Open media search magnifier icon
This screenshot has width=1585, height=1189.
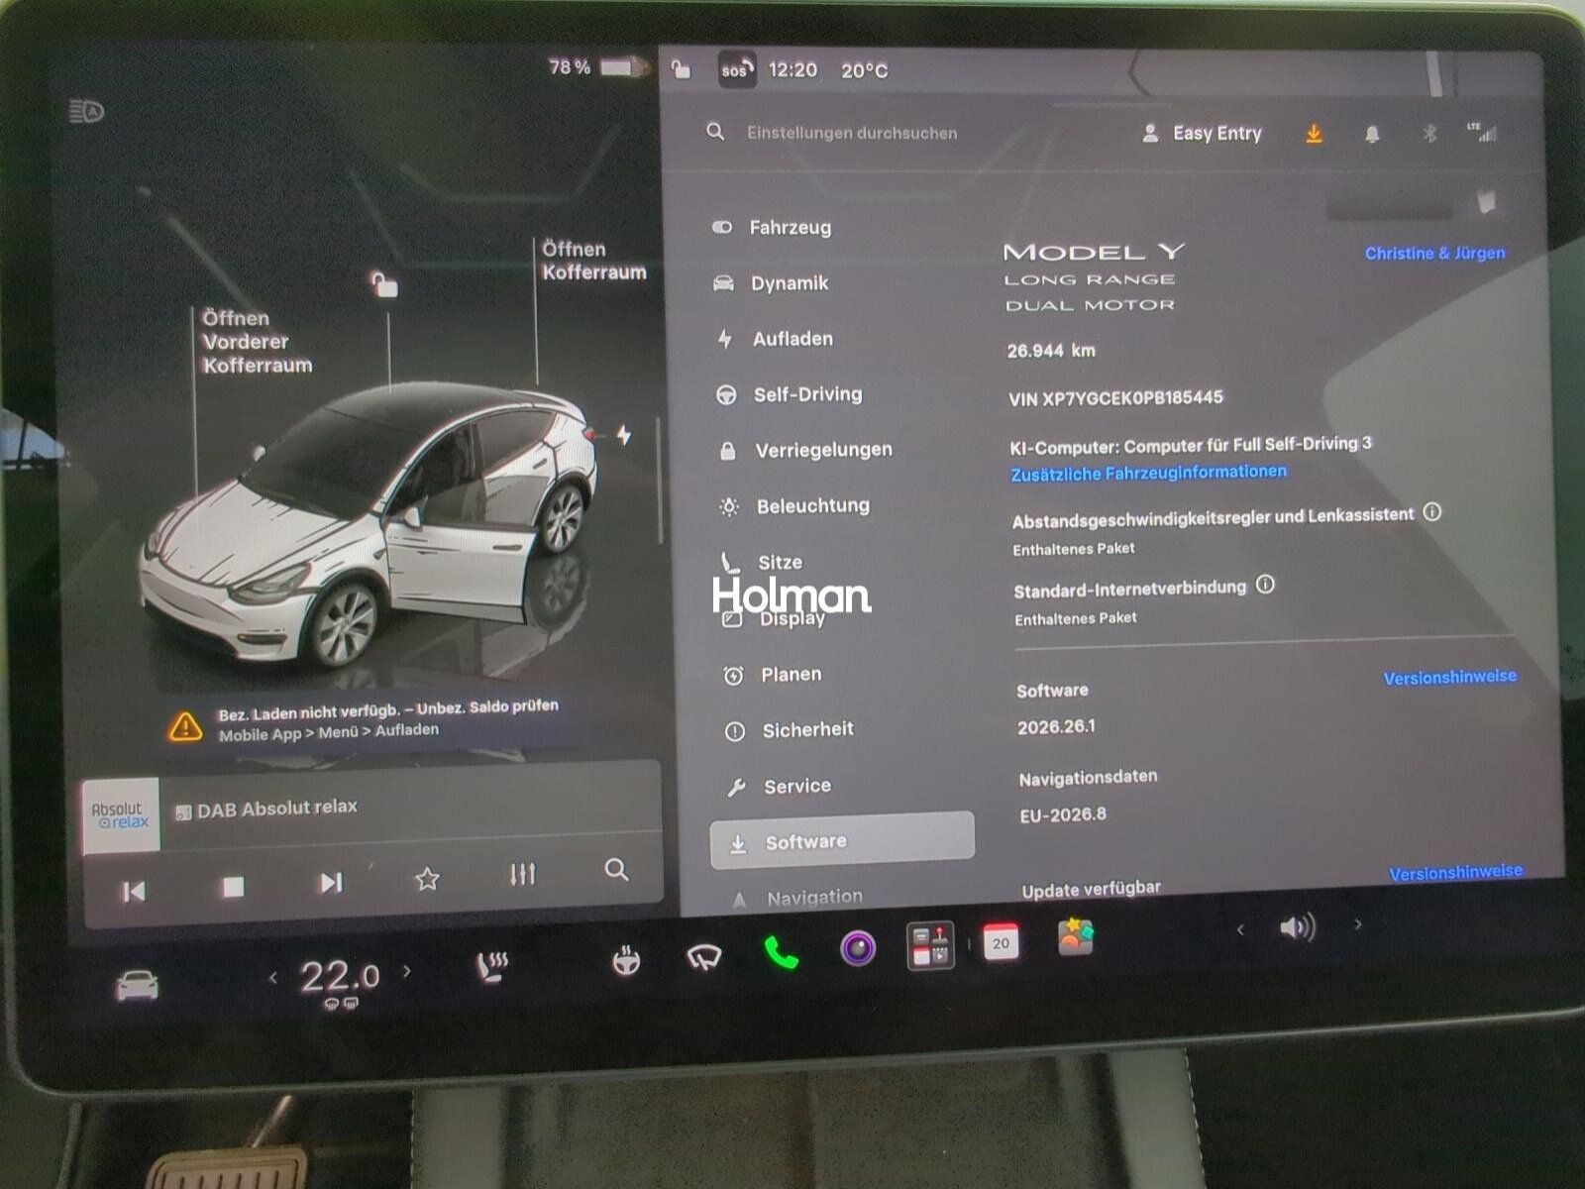[x=616, y=870]
